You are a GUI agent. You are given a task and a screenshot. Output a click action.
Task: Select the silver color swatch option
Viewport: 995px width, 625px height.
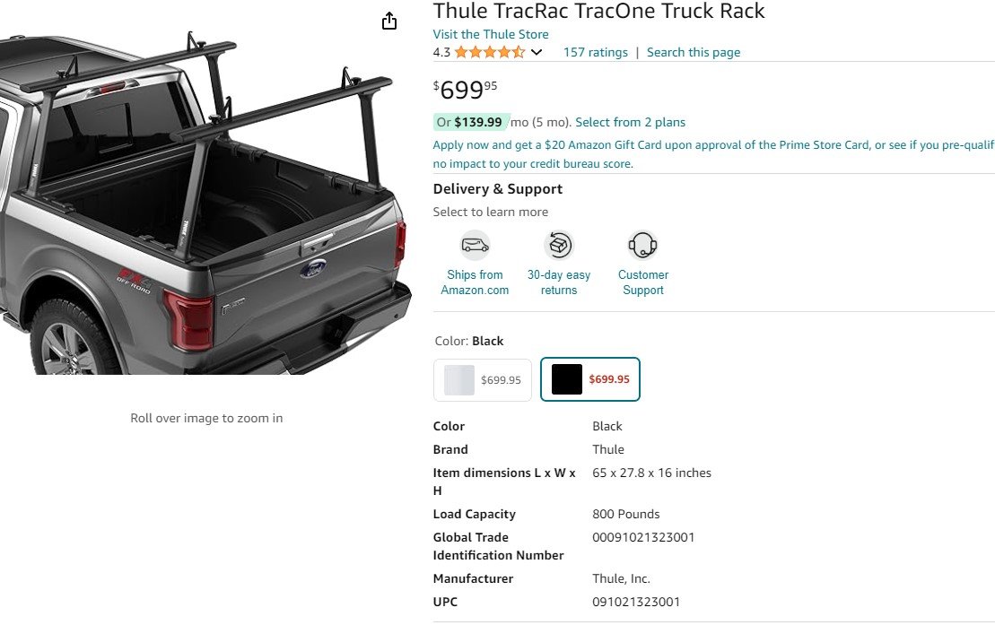[x=483, y=380]
